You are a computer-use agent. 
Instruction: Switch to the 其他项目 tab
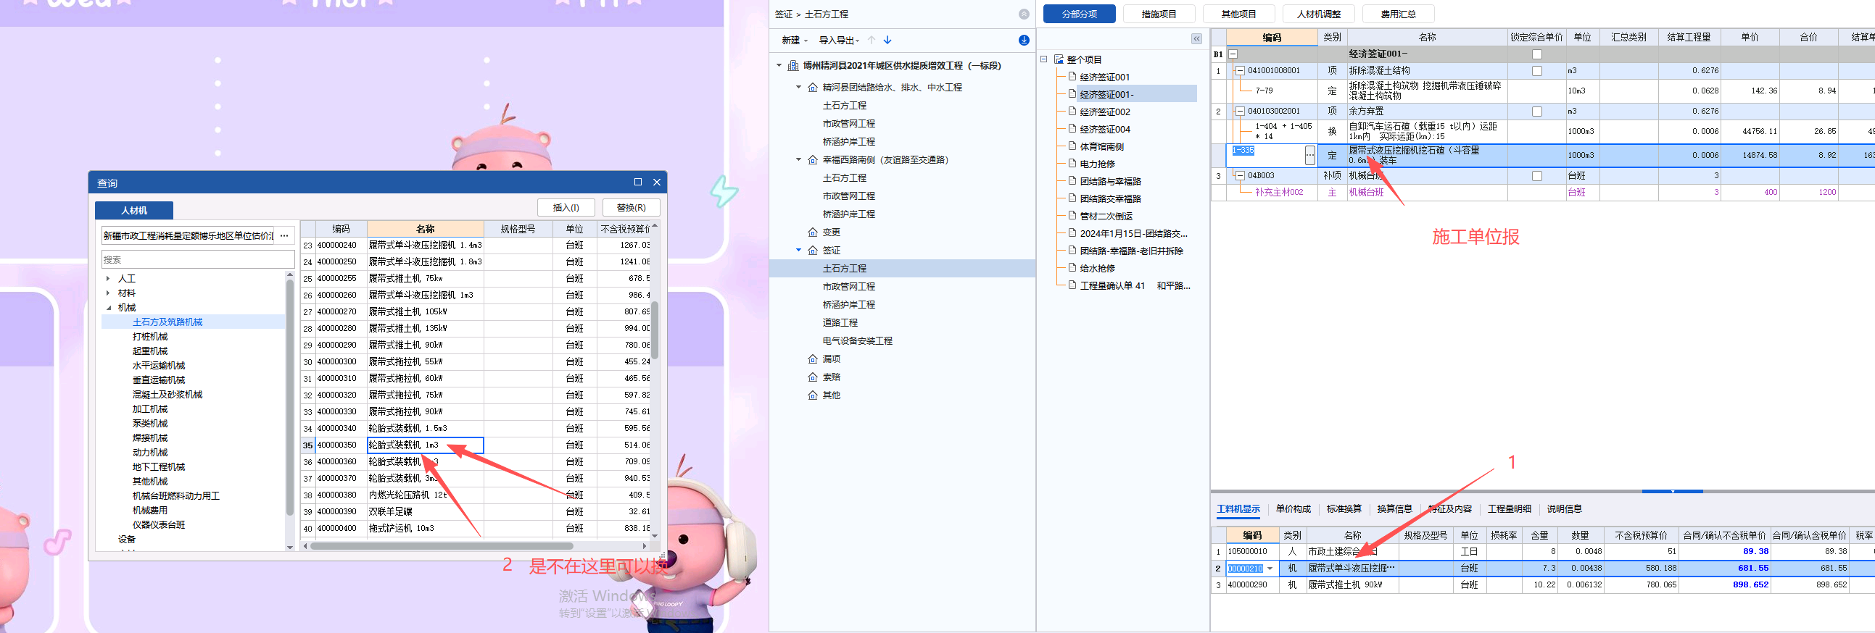tap(1238, 14)
